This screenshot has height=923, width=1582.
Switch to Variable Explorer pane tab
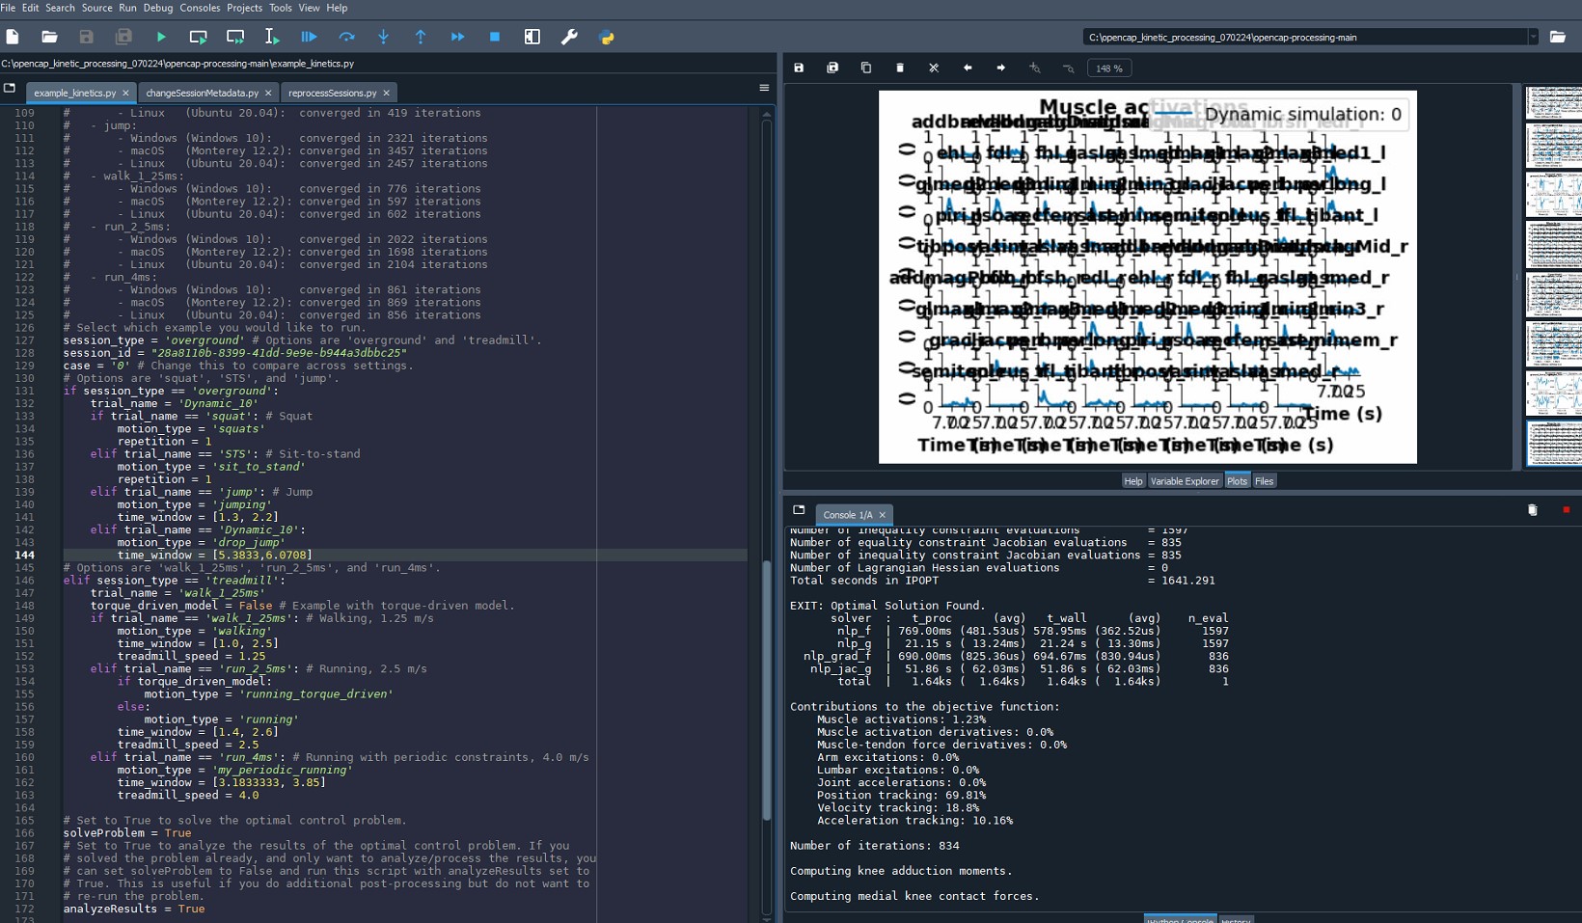pos(1185,480)
